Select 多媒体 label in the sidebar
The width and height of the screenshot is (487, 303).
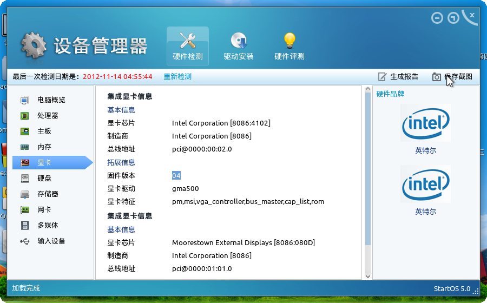(48, 226)
